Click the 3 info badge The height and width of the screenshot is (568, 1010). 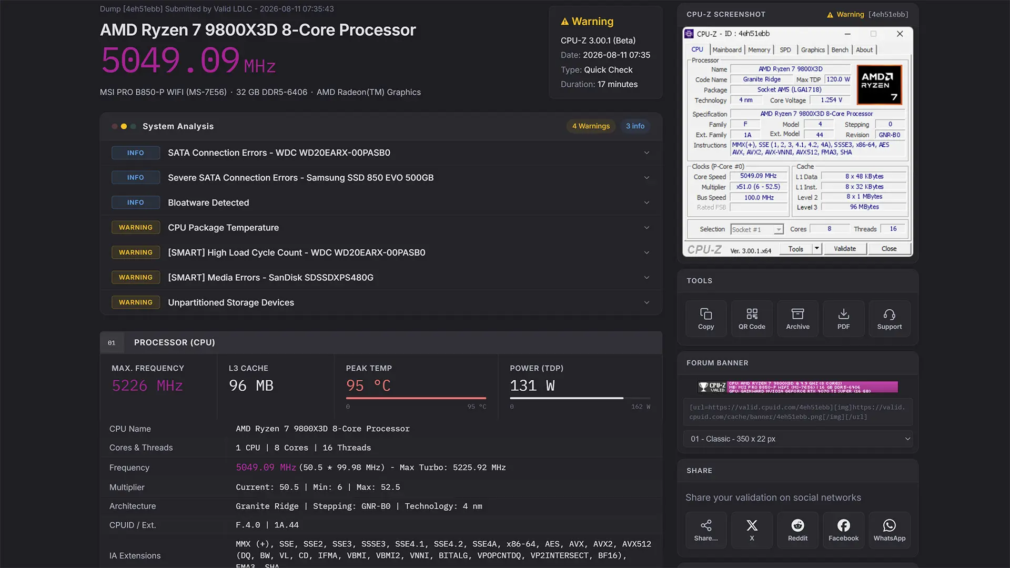(x=635, y=126)
